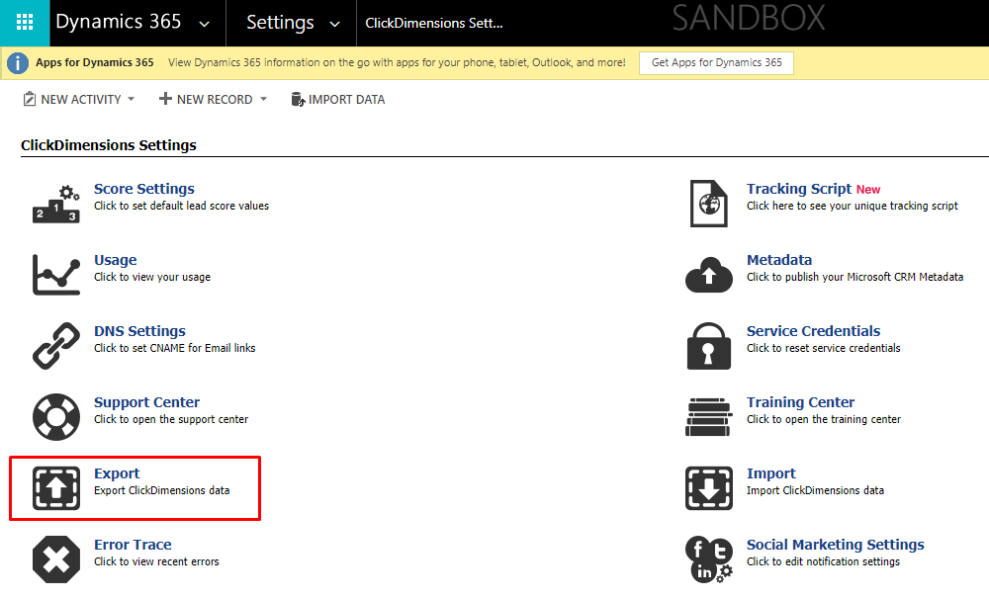Click the Support Center lifebuoy icon

(55, 417)
